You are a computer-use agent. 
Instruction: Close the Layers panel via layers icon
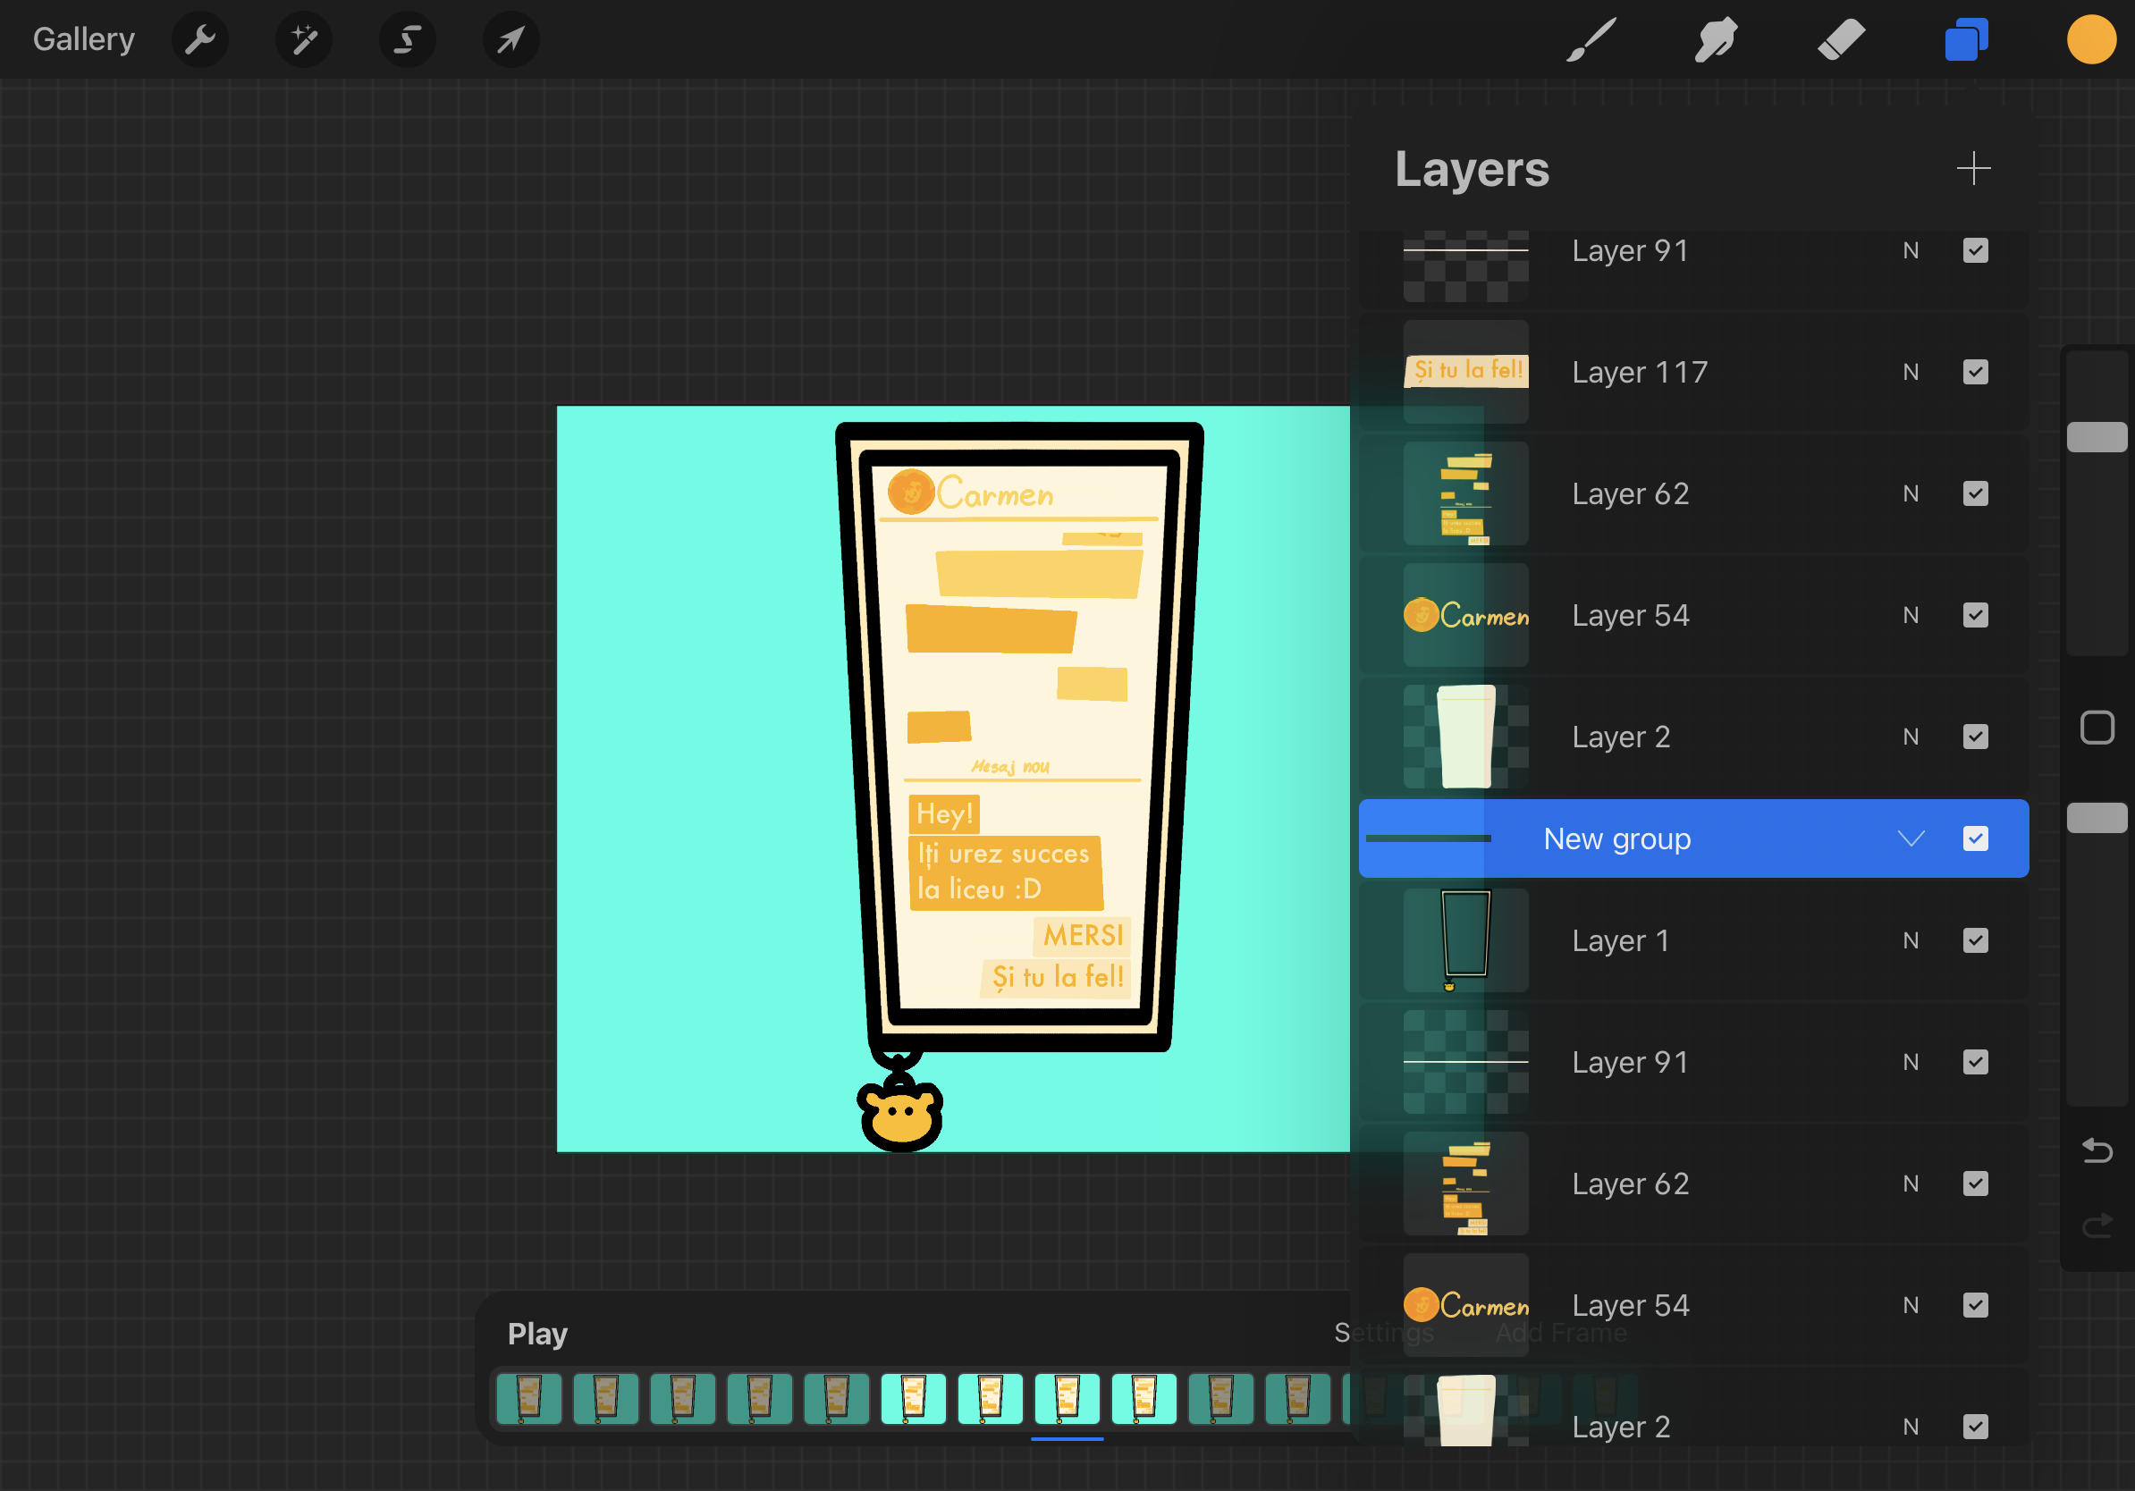[x=1966, y=40]
